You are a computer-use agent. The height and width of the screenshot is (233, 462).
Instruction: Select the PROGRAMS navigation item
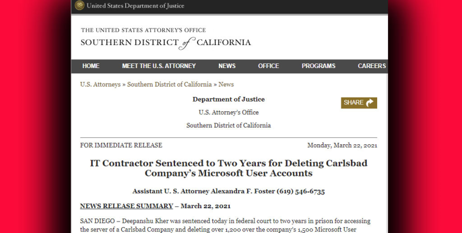coord(318,66)
